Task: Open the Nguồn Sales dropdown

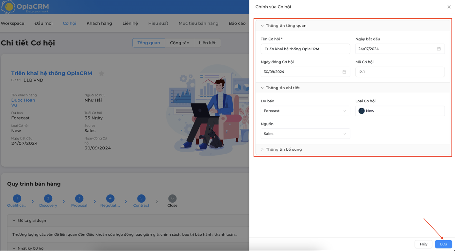Action: click(x=305, y=134)
